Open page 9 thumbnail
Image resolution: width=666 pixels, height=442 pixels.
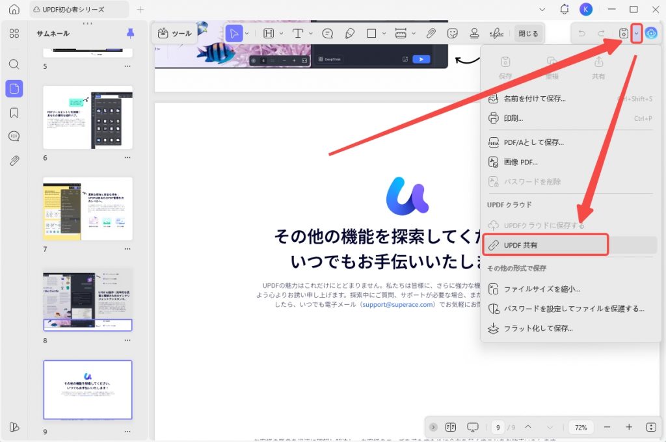pyautogui.click(x=88, y=390)
